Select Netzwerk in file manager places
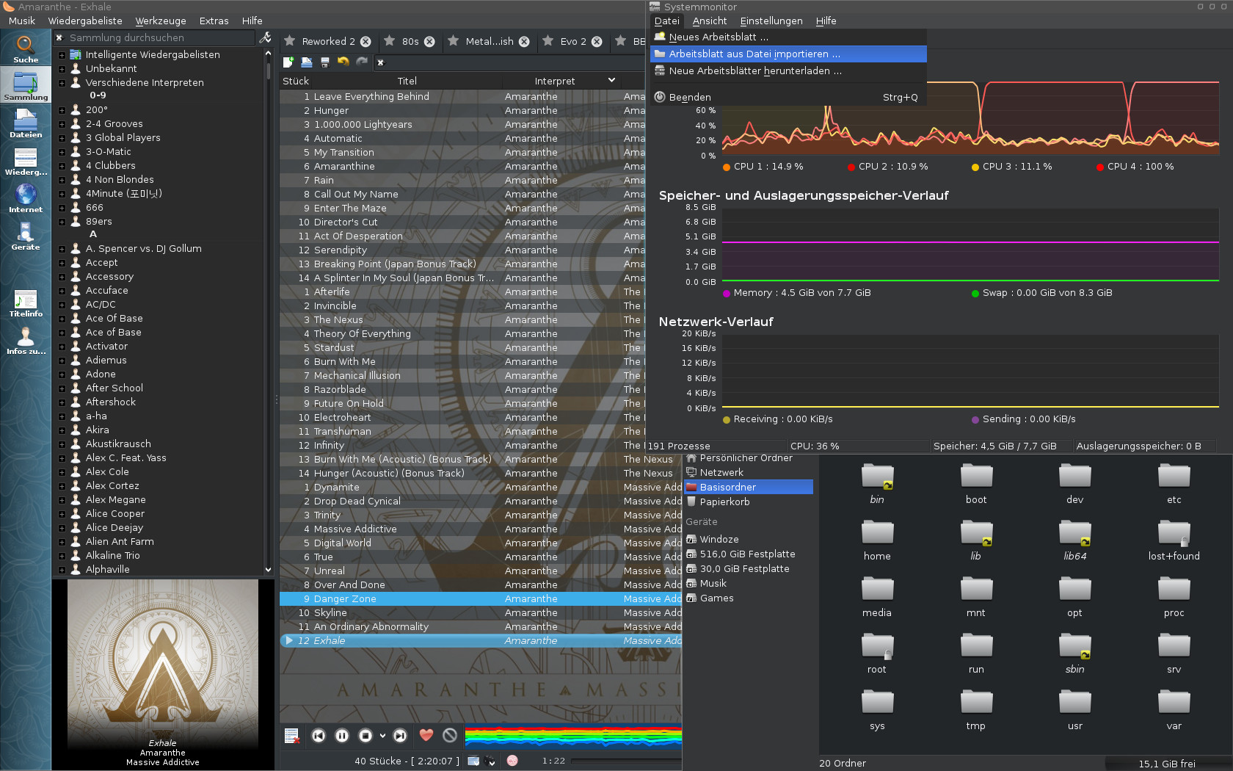Image resolution: width=1233 pixels, height=771 pixels. (749, 472)
